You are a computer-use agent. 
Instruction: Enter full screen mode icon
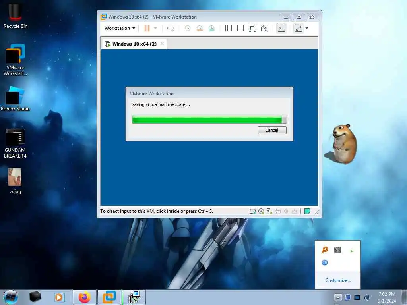(x=252, y=28)
